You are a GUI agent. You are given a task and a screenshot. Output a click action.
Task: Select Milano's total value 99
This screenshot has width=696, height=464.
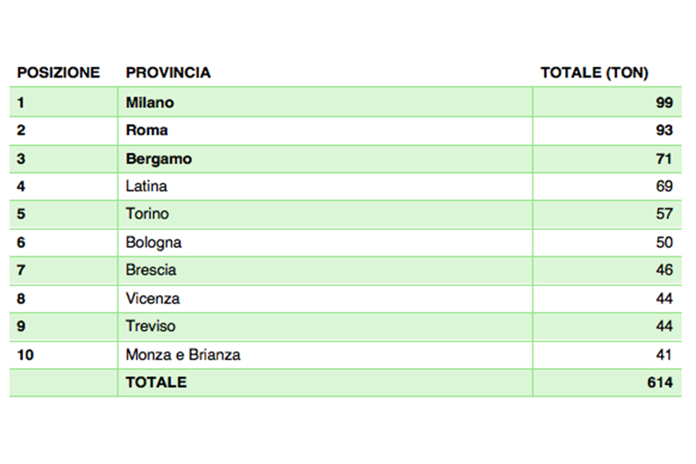click(664, 103)
